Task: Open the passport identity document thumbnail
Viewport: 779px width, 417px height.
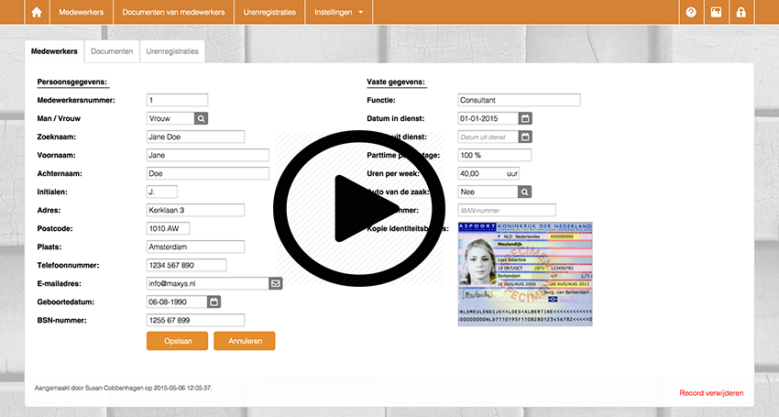Action: (525, 274)
